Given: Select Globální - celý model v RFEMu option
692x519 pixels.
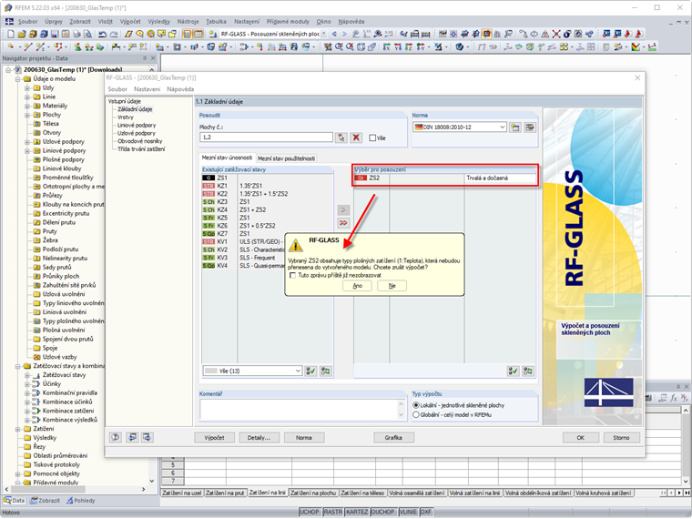Looking at the screenshot, I should point(416,415).
